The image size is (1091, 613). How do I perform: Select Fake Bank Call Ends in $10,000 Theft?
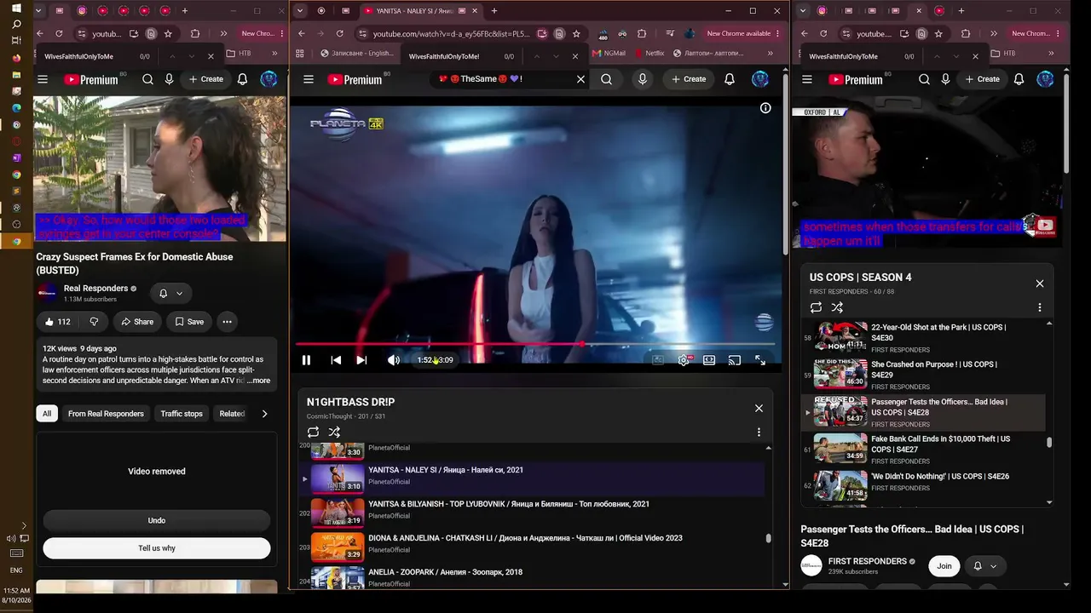[924, 450]
